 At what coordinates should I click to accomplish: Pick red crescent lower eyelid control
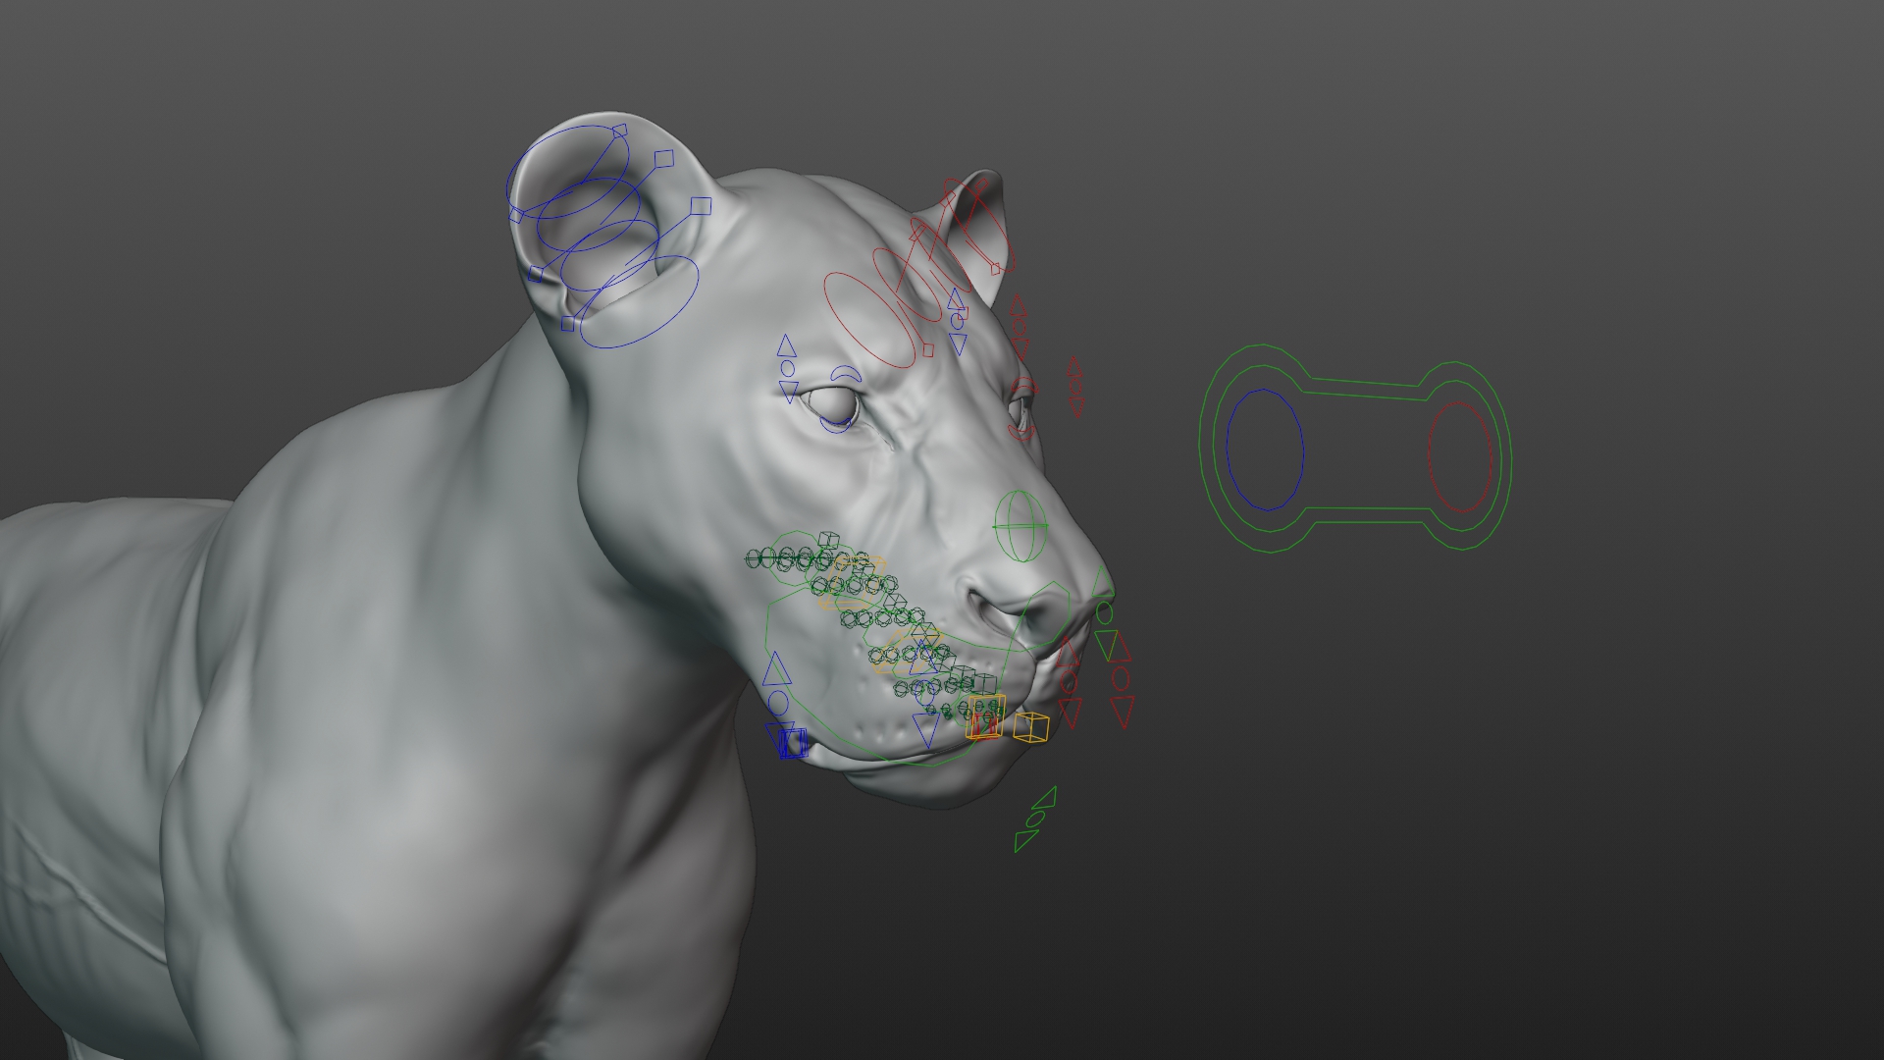point(1021,432)
